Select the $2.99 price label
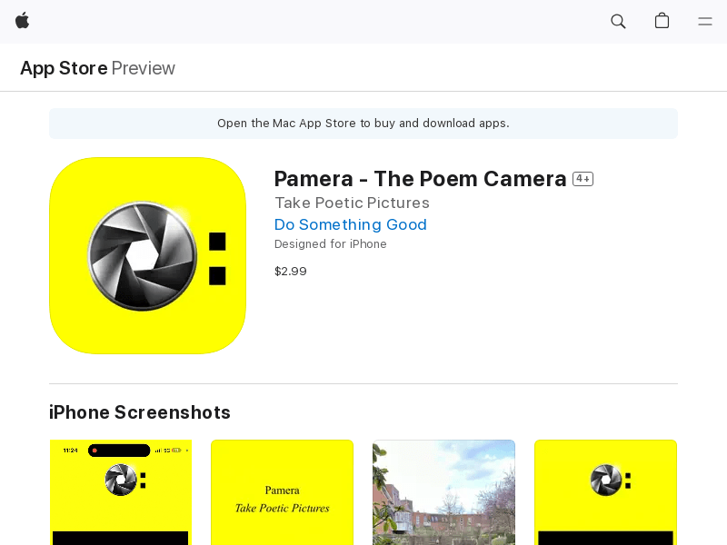This screenshot has width=727, height=545. tap(290, 271)
